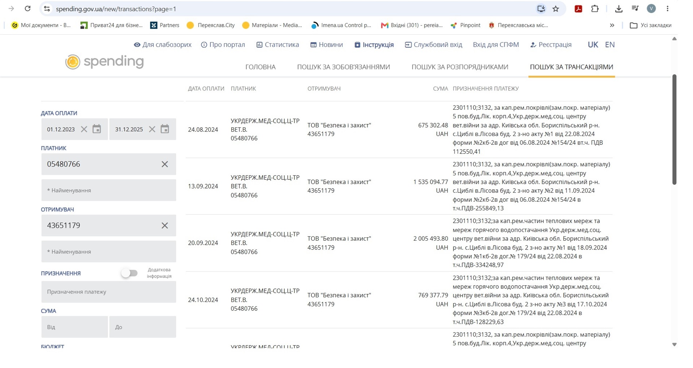Click the spending logo

[105, 62]
